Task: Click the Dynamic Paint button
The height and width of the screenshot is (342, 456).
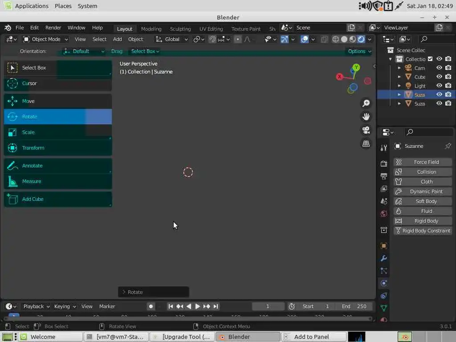Action: [x=423, y=191]
